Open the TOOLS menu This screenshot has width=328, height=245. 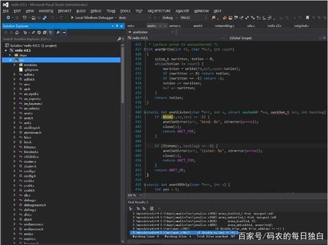tap(126, 11)
